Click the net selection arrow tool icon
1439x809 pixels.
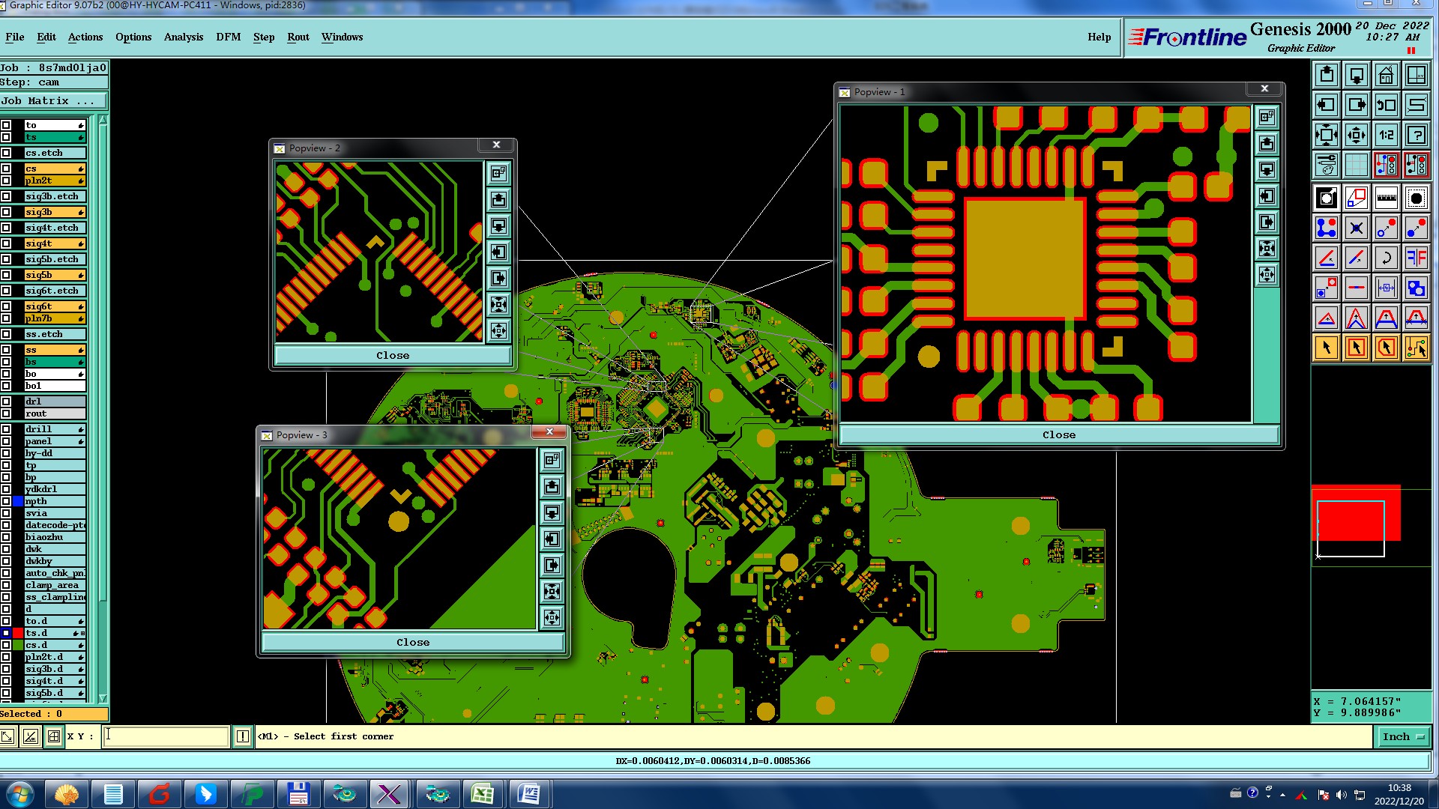click(1416, 348)
